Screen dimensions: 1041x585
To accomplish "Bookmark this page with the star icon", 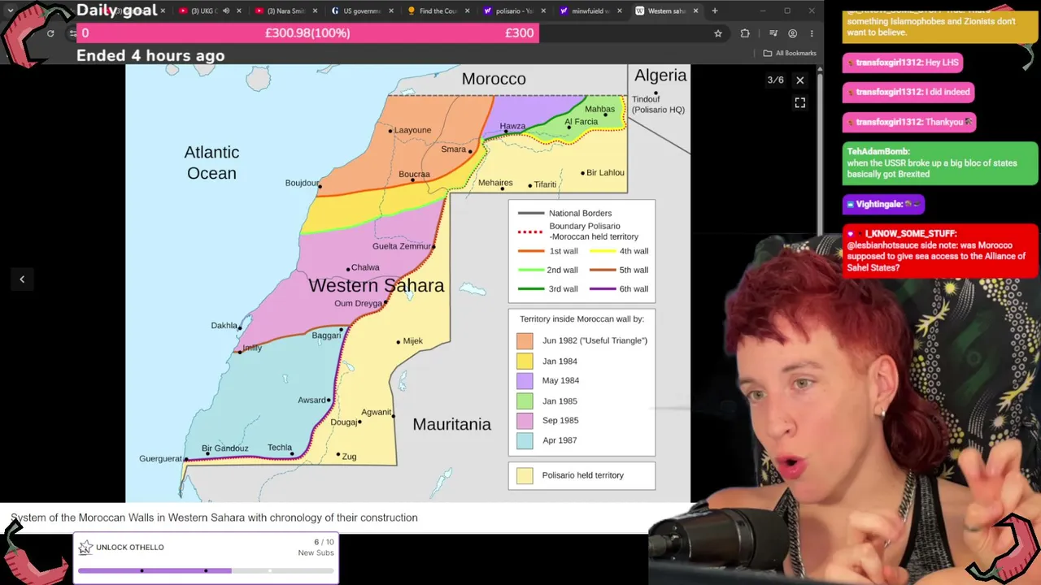I will pyautogui.click(x=718, y=33).
